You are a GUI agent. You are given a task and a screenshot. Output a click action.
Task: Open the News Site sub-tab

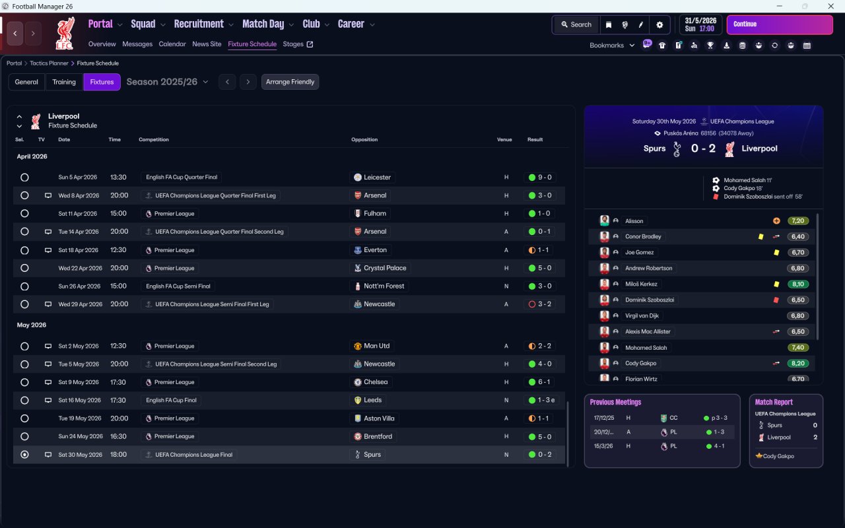[x=207, y=44]
